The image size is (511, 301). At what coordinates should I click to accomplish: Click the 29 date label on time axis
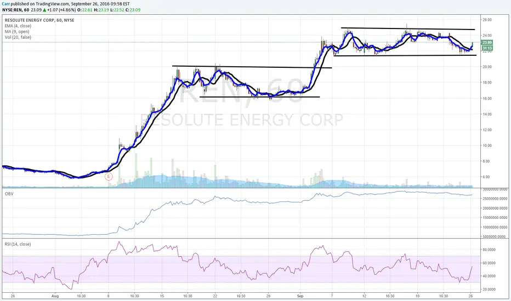click(x=269, y=296)
